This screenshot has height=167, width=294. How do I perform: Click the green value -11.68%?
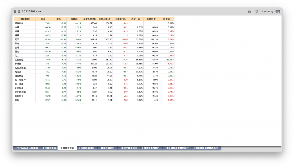point(170,60)
